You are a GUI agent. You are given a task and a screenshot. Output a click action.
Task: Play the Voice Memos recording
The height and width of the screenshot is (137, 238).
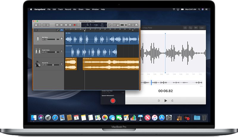click(166, 101)
